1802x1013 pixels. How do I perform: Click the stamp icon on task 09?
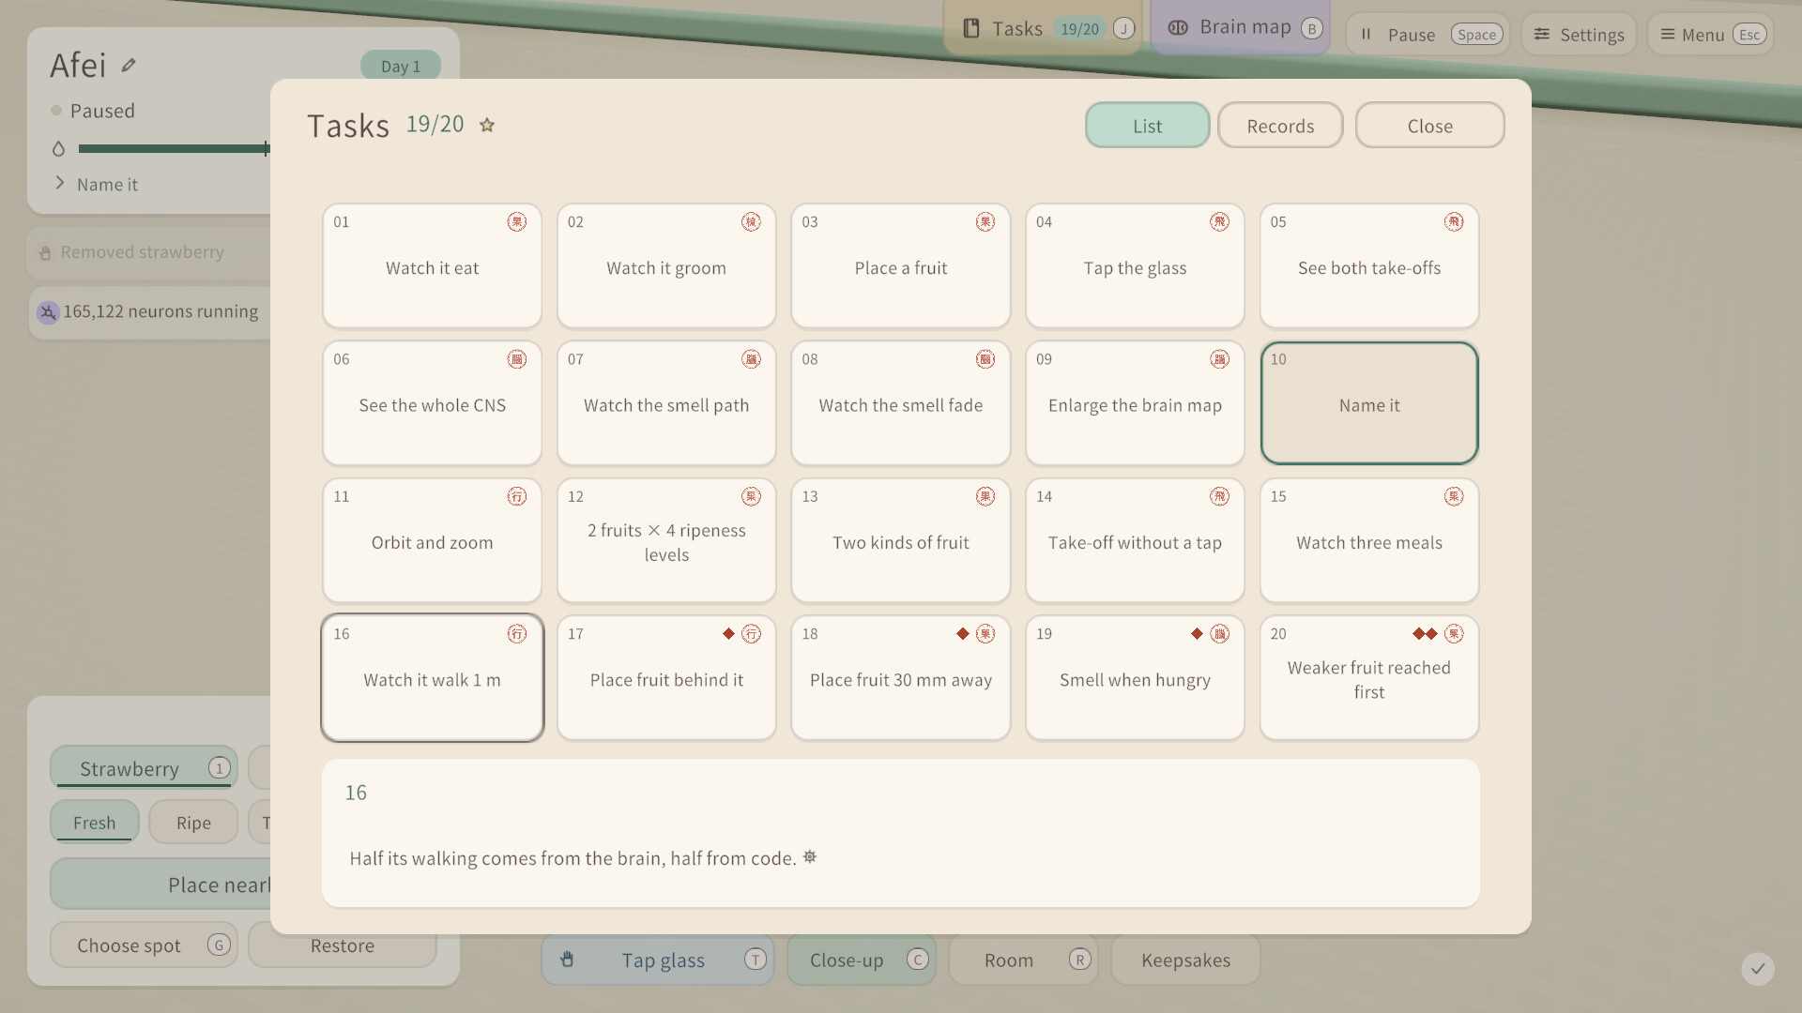(1219, 359)
